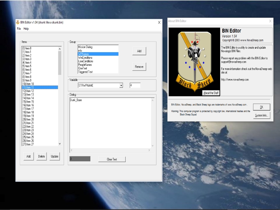Click the Dialog box vertical scroll down arrow

153,146
